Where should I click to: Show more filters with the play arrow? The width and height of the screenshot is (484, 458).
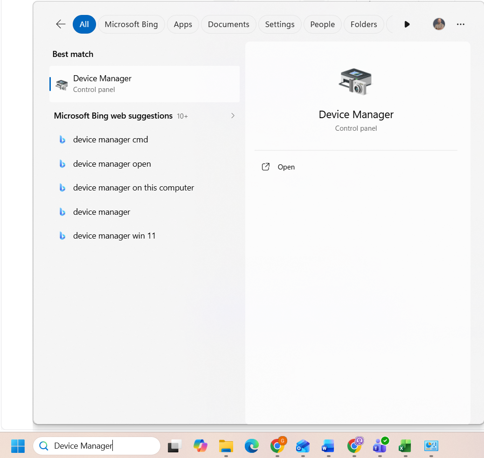407,24
